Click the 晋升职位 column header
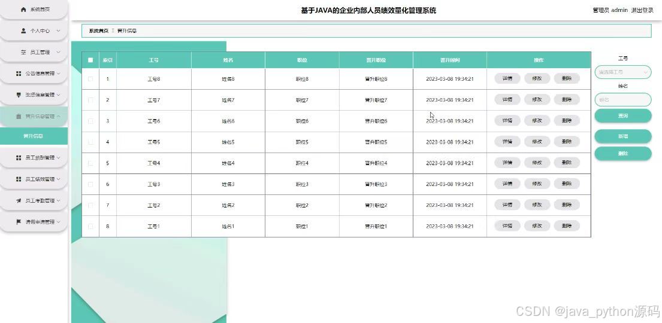The height and width of the screenshot is (323, 662). 376,60
